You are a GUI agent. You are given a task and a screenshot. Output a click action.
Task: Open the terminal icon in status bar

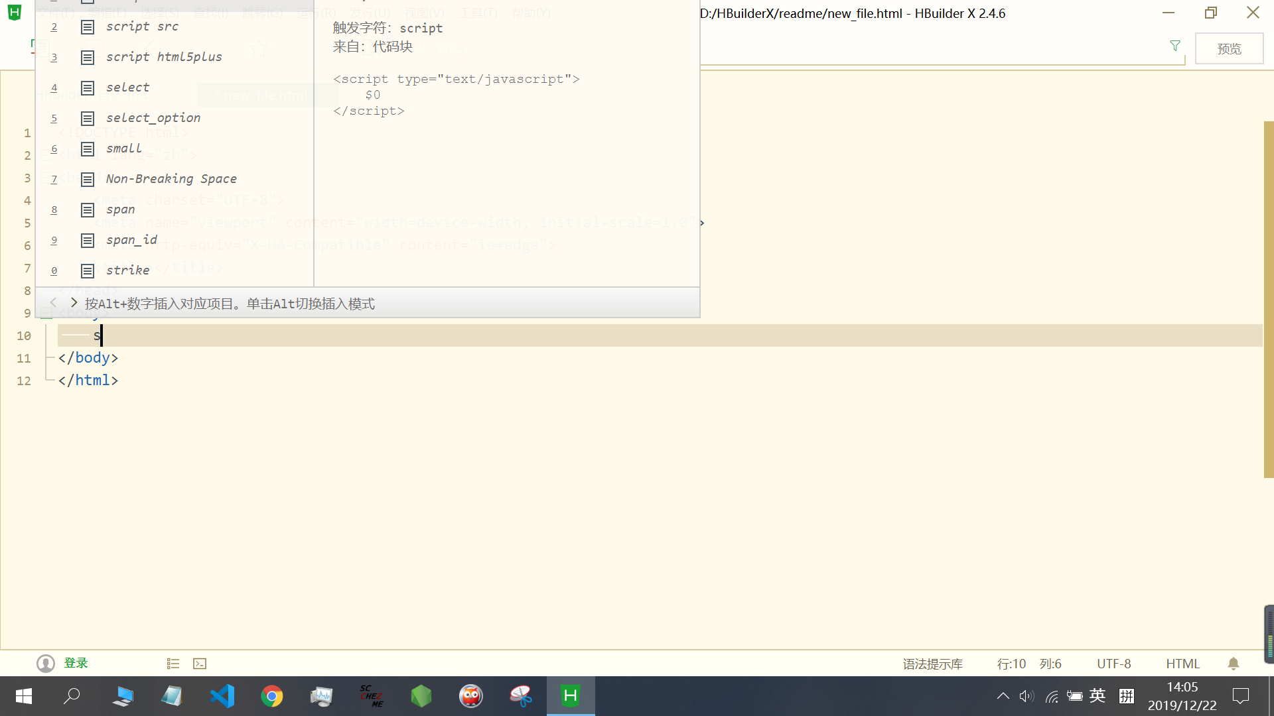pyautogui.click(x=200, y=664)
